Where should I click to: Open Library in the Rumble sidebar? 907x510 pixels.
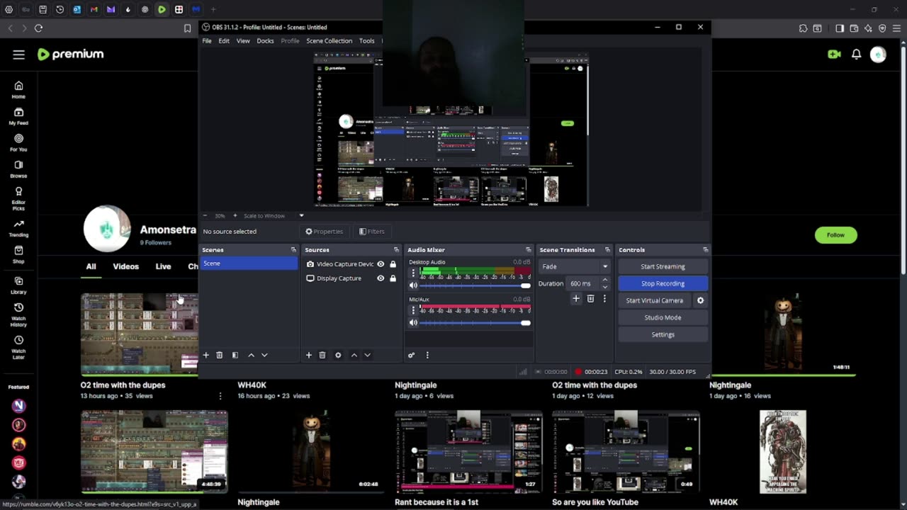pos(18,285)
